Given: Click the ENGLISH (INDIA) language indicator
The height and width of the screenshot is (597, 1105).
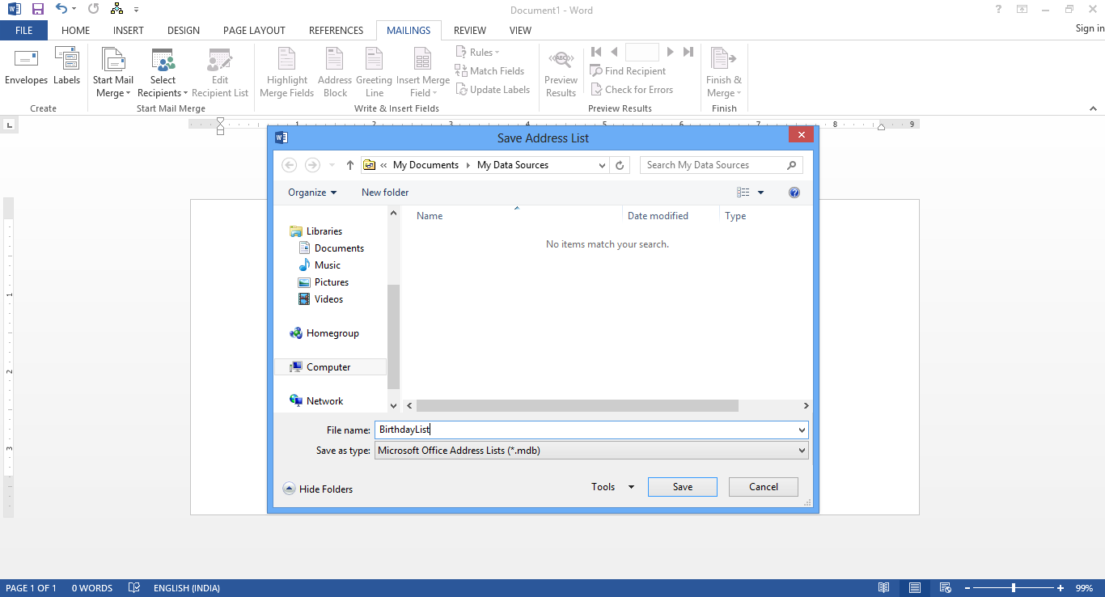Looking at the screenshot, I should click(x=187, y=588).
